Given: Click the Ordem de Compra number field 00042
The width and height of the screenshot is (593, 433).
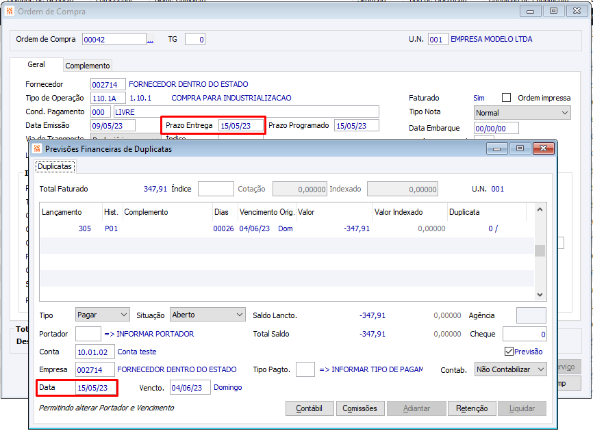Looking at the screenshot, I should pyautogui.click(x=114, y=39).
